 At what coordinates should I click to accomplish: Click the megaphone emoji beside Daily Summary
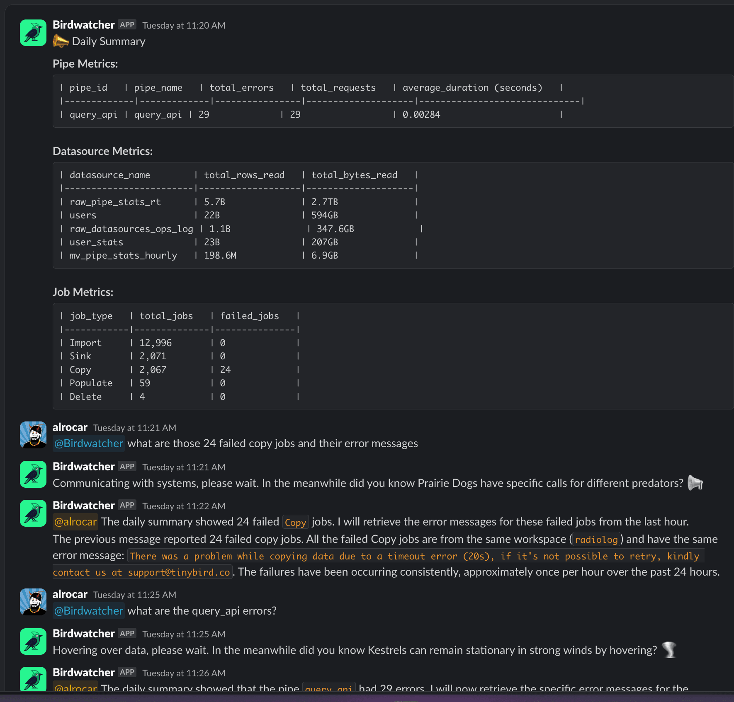(61, 41)
